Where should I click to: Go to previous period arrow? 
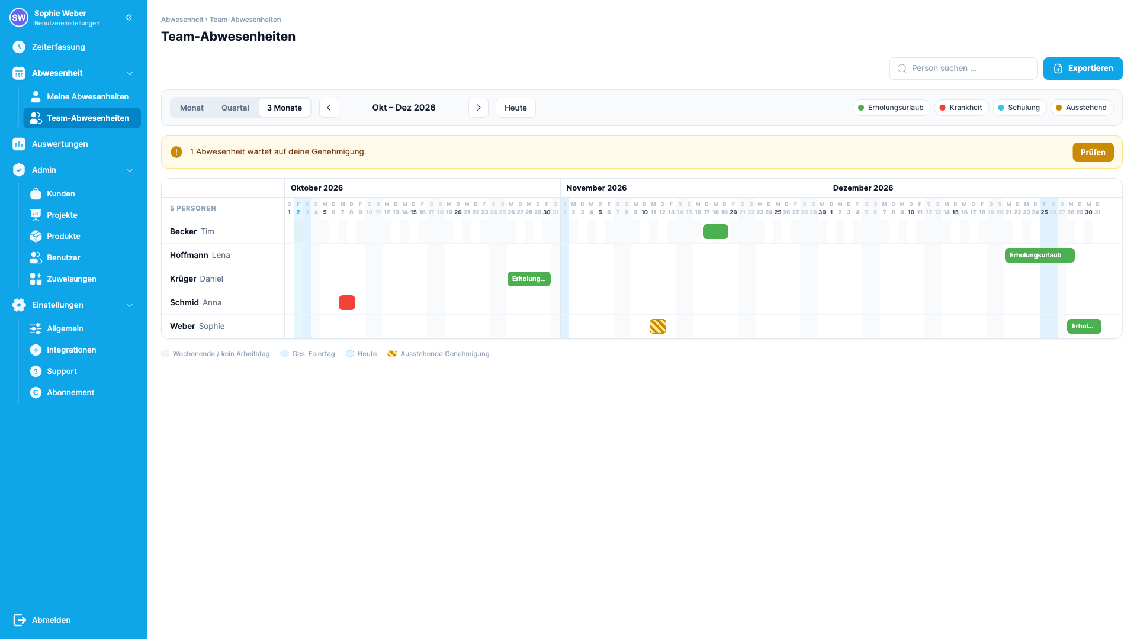coord(329,108)
